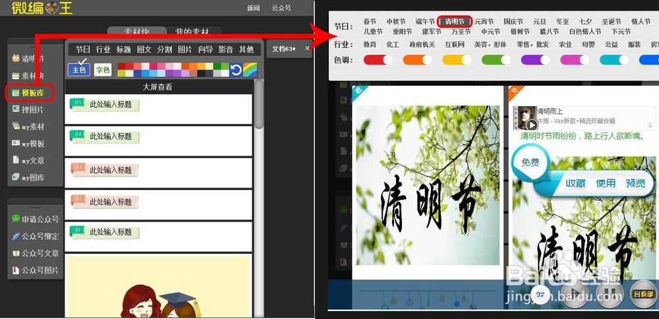The height and width of the screenshot is (319, 659).
Task: Toggle the red 色调 switch
Action: tap(378, 60)
